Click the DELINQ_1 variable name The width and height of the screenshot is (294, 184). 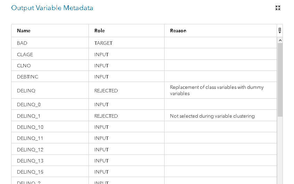29,116
